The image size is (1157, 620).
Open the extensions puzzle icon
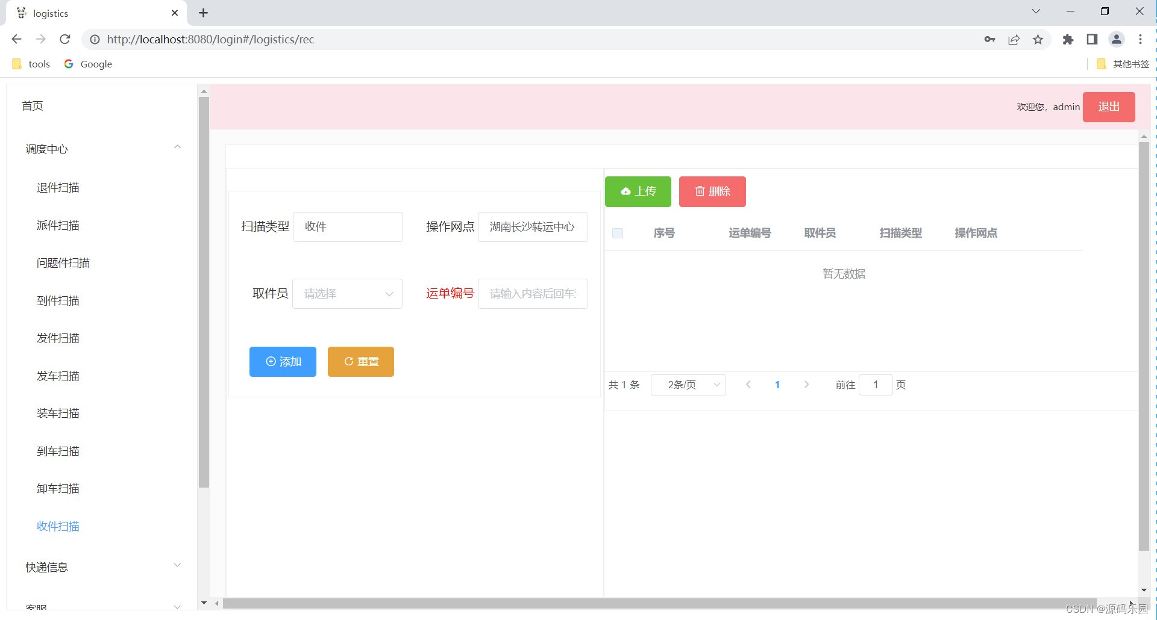(x=1068, y=39)
